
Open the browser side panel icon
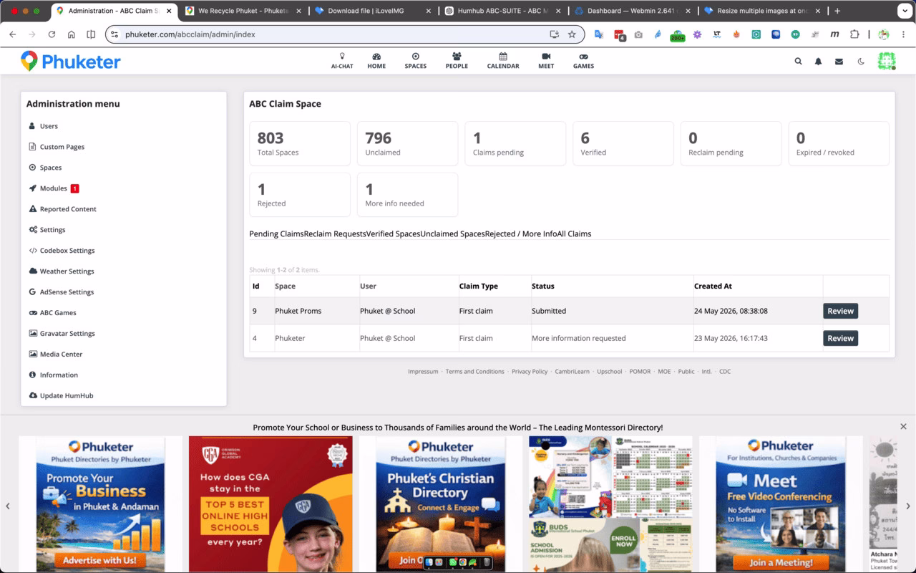click(91, 34)
